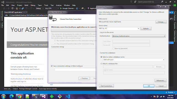Open the Server Explorer side tab
The width and height of the screenshot is (177, 99).
tap(2, 16)
